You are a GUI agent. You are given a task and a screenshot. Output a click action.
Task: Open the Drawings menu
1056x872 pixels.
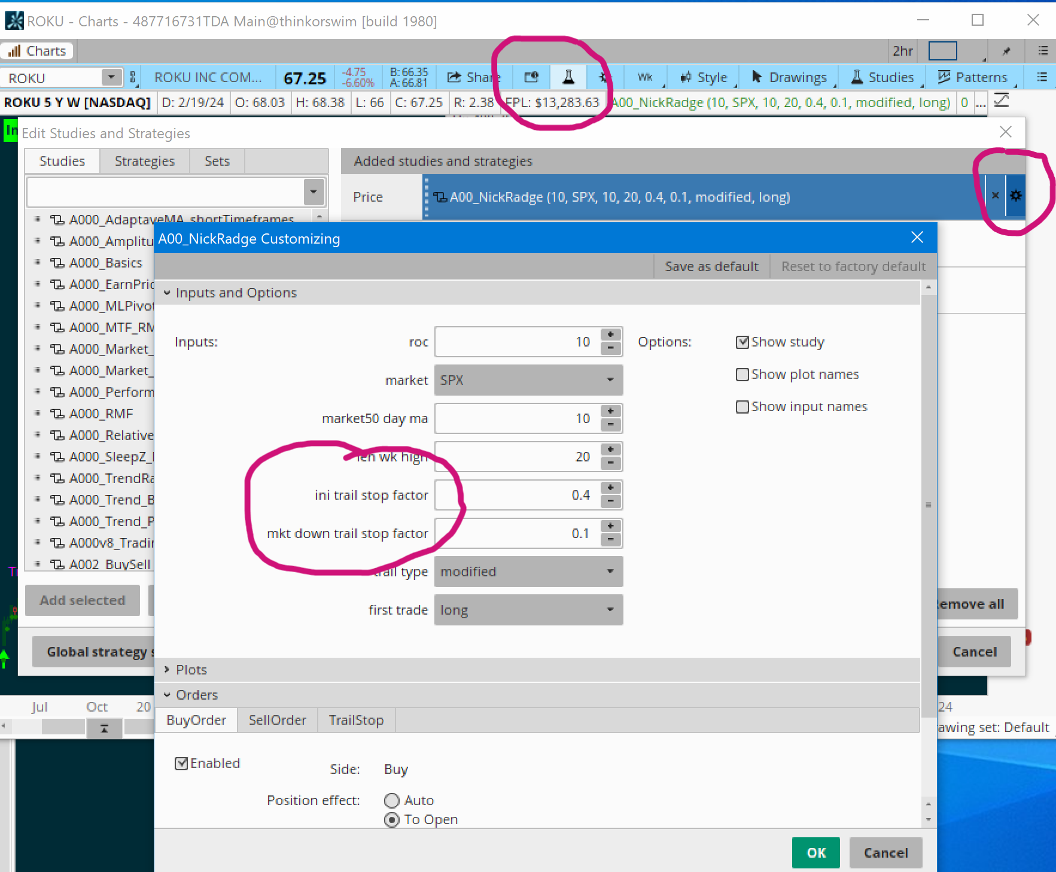(790, 77)
